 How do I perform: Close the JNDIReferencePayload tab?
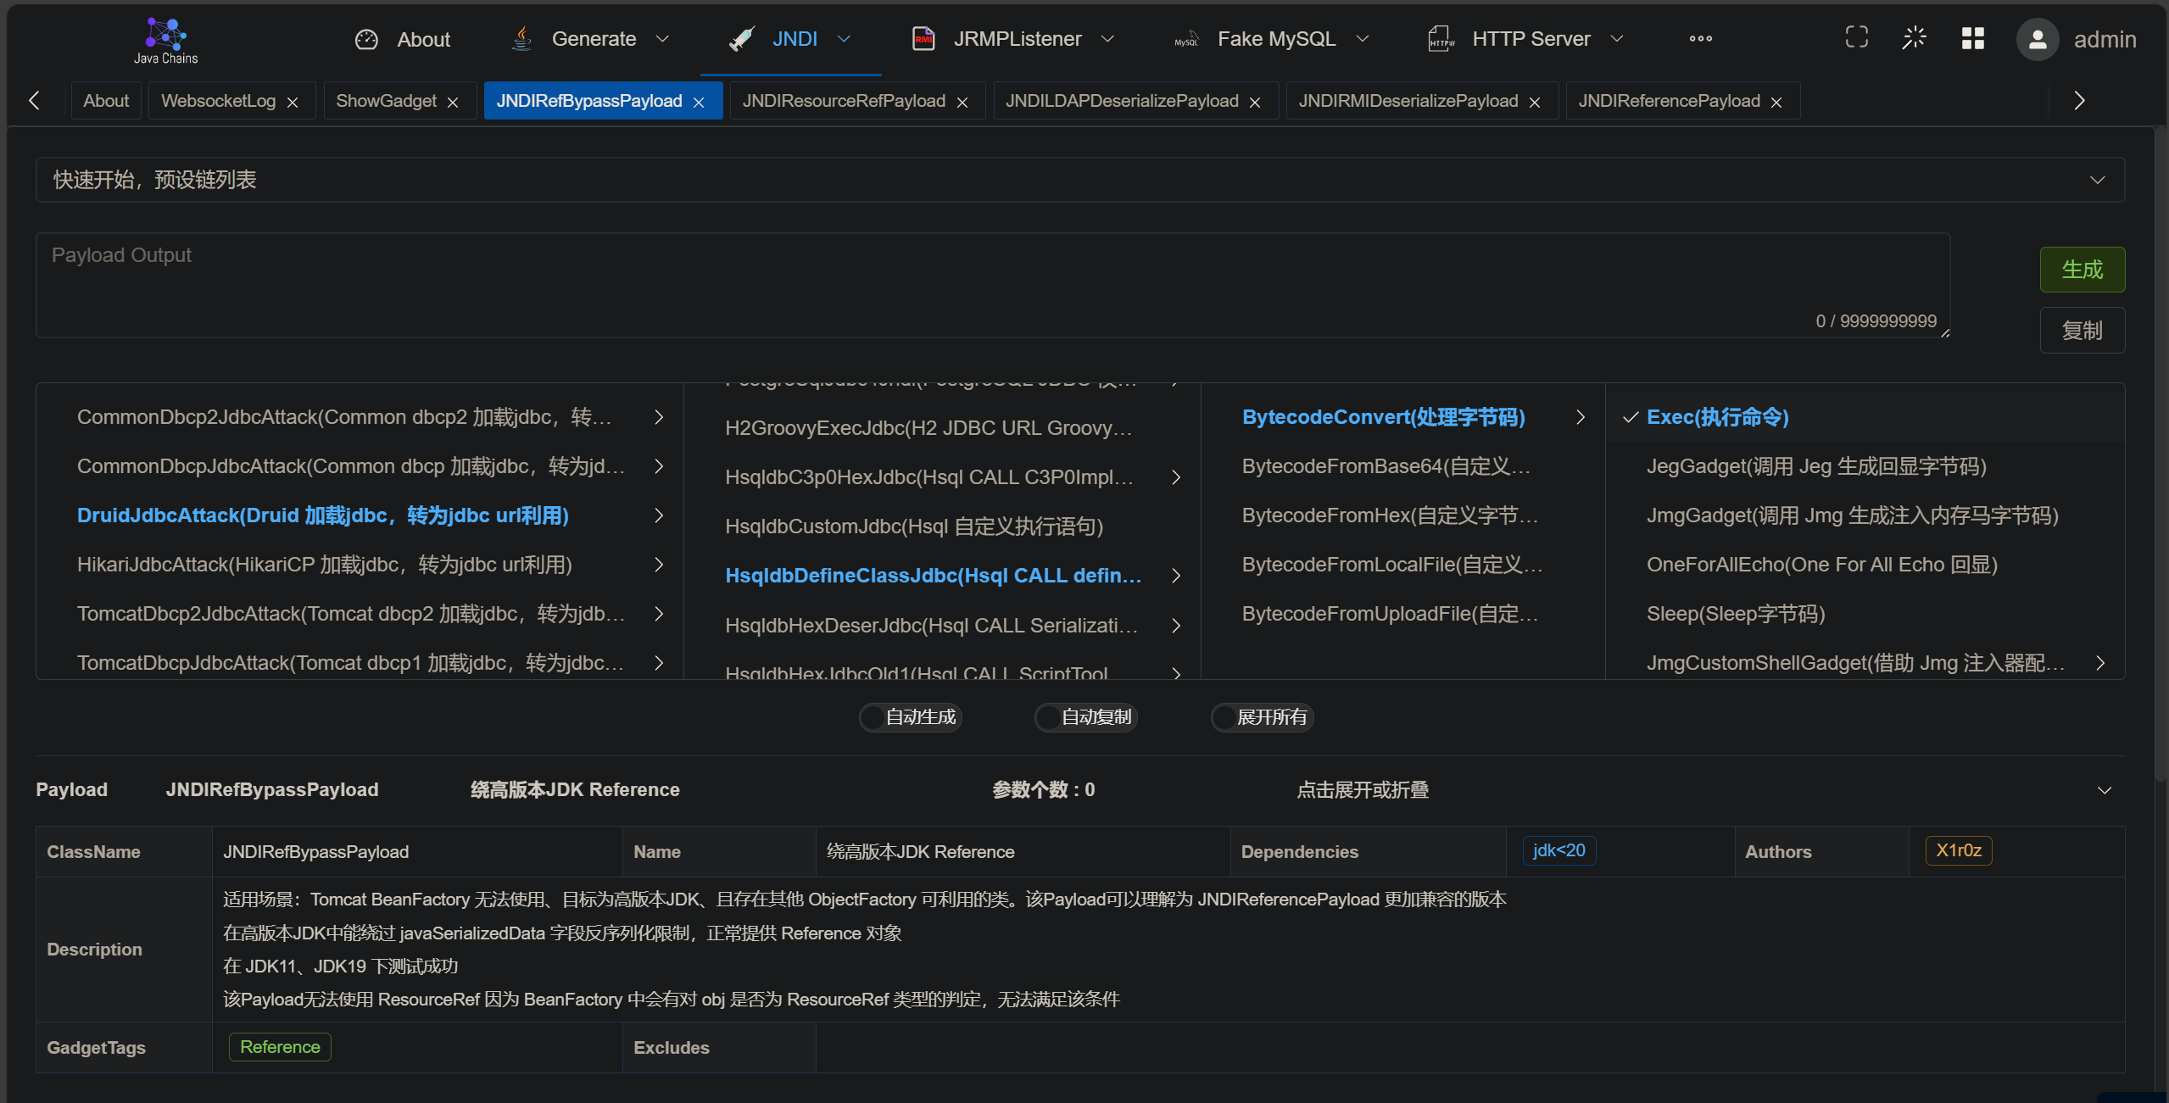(x=1776, y=103)
